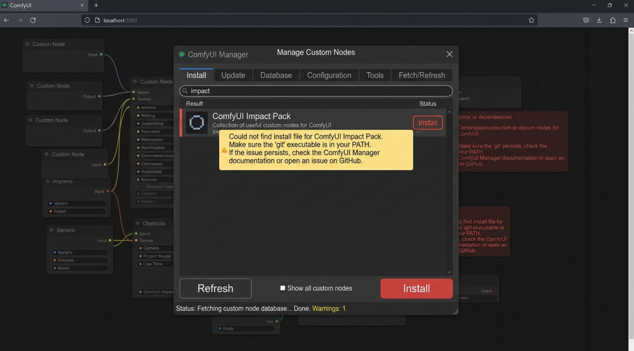Click the large red Install button
The width and height of the screenshot is (634, 351).
point(417,288)
